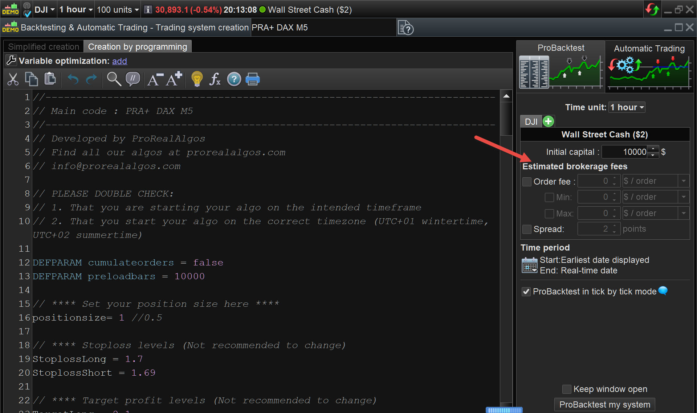Click the Print icon
Viewport: 697px width, 413px height.
(x=253, y=79)
